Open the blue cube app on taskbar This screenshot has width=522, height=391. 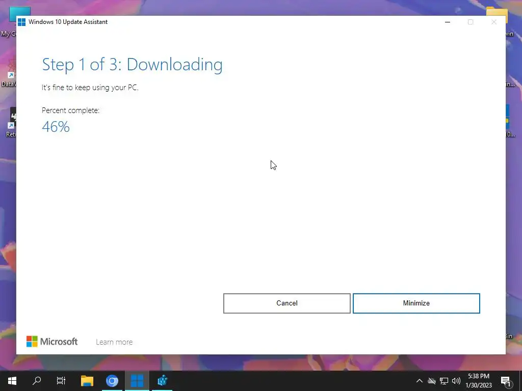point(162,381)
